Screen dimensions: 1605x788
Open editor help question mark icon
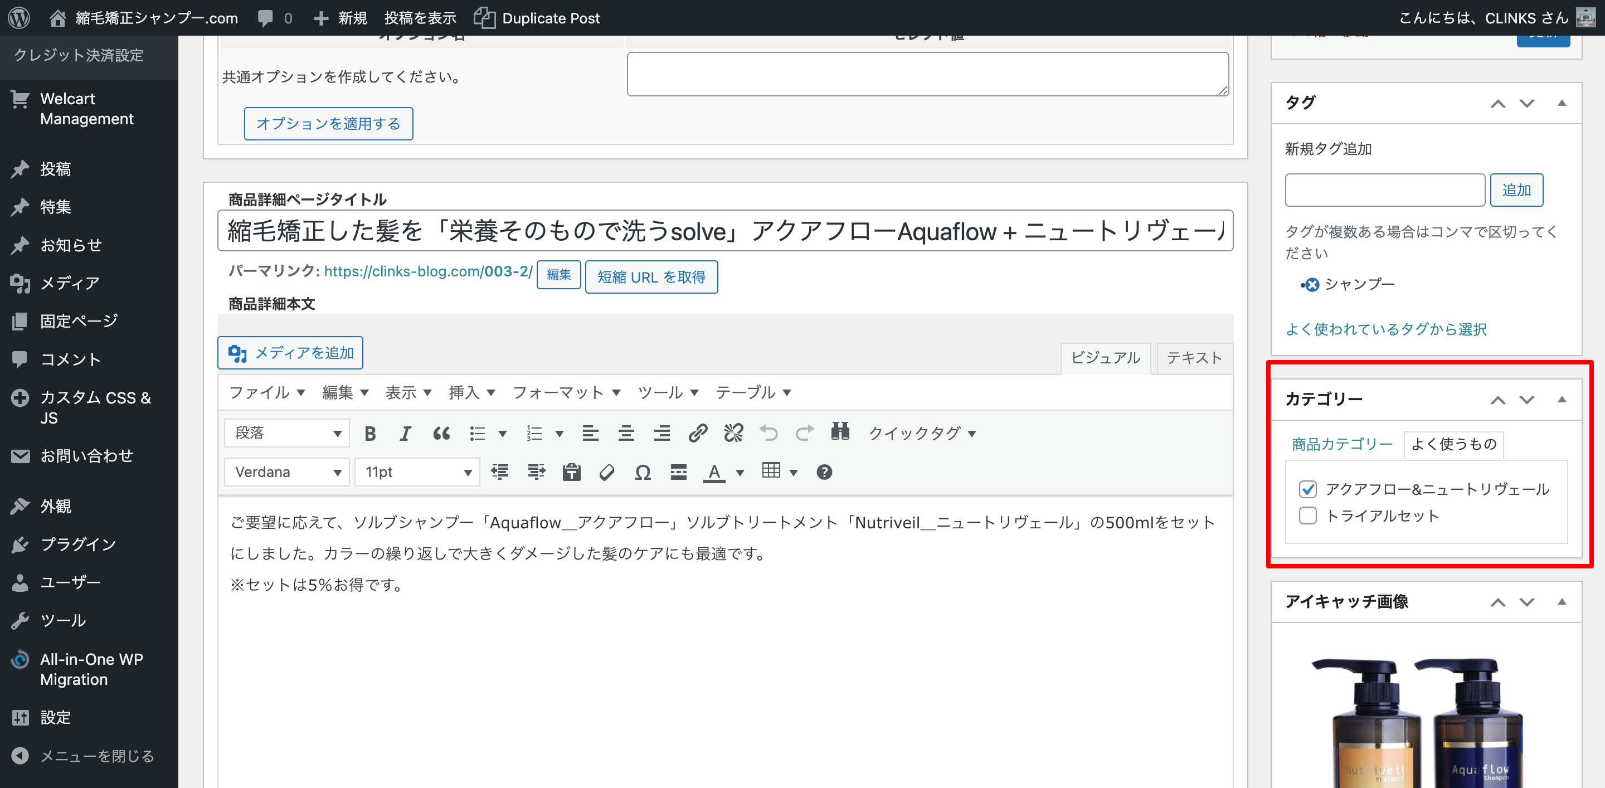coord(824,472)
